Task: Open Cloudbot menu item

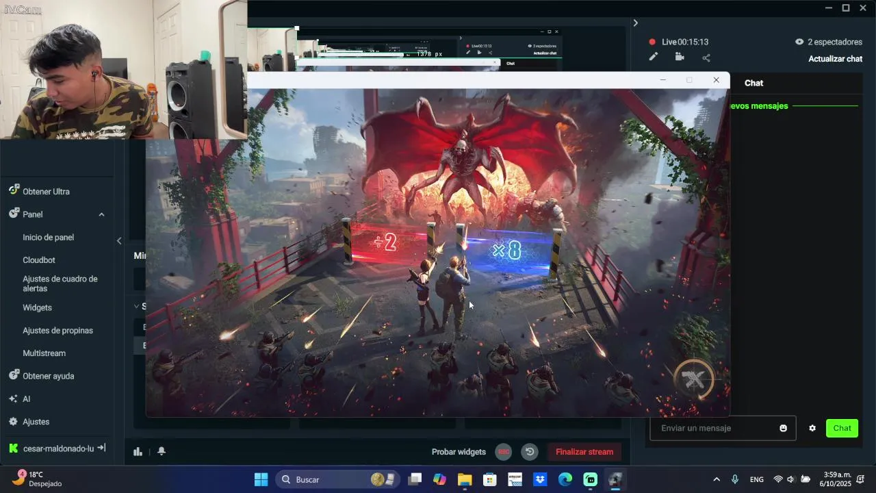Action: (x=39, y=260)
